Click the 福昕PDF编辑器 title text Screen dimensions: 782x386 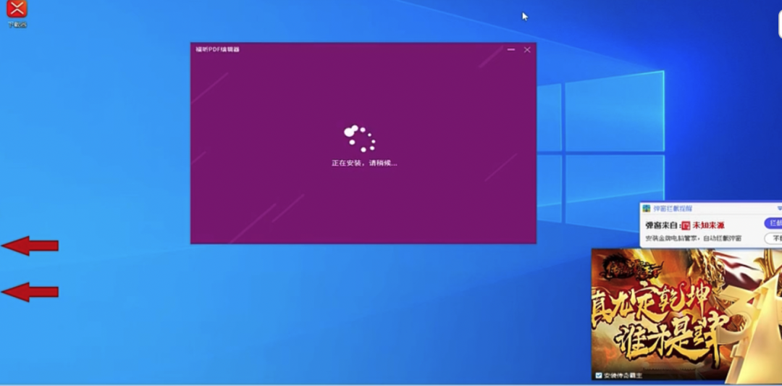(x=217, y=49)
